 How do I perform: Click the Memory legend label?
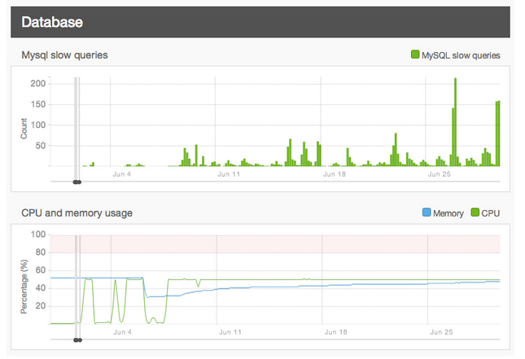(x=448, y=213)
